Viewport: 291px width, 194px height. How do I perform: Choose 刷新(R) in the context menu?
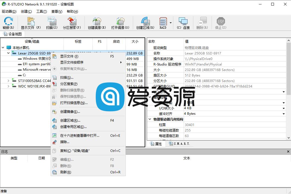click(88, 172)
